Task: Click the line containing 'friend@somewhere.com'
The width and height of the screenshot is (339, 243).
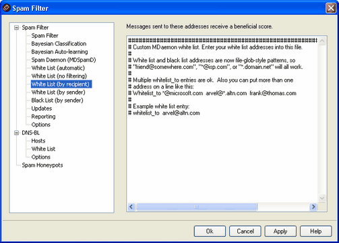Action: pos(216,67)
